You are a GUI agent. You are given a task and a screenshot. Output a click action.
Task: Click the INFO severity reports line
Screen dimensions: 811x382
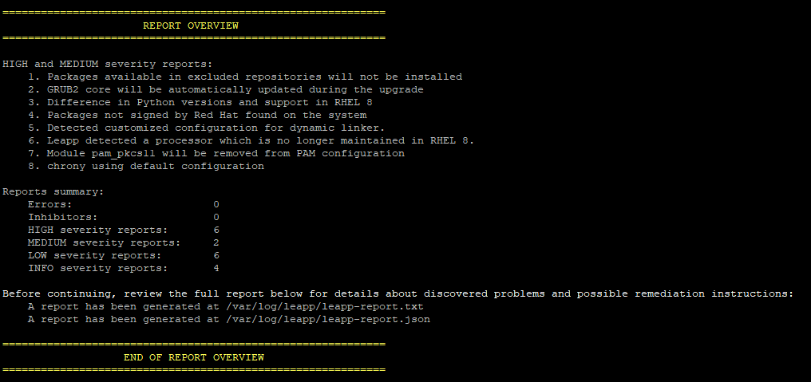coord(123,268)
